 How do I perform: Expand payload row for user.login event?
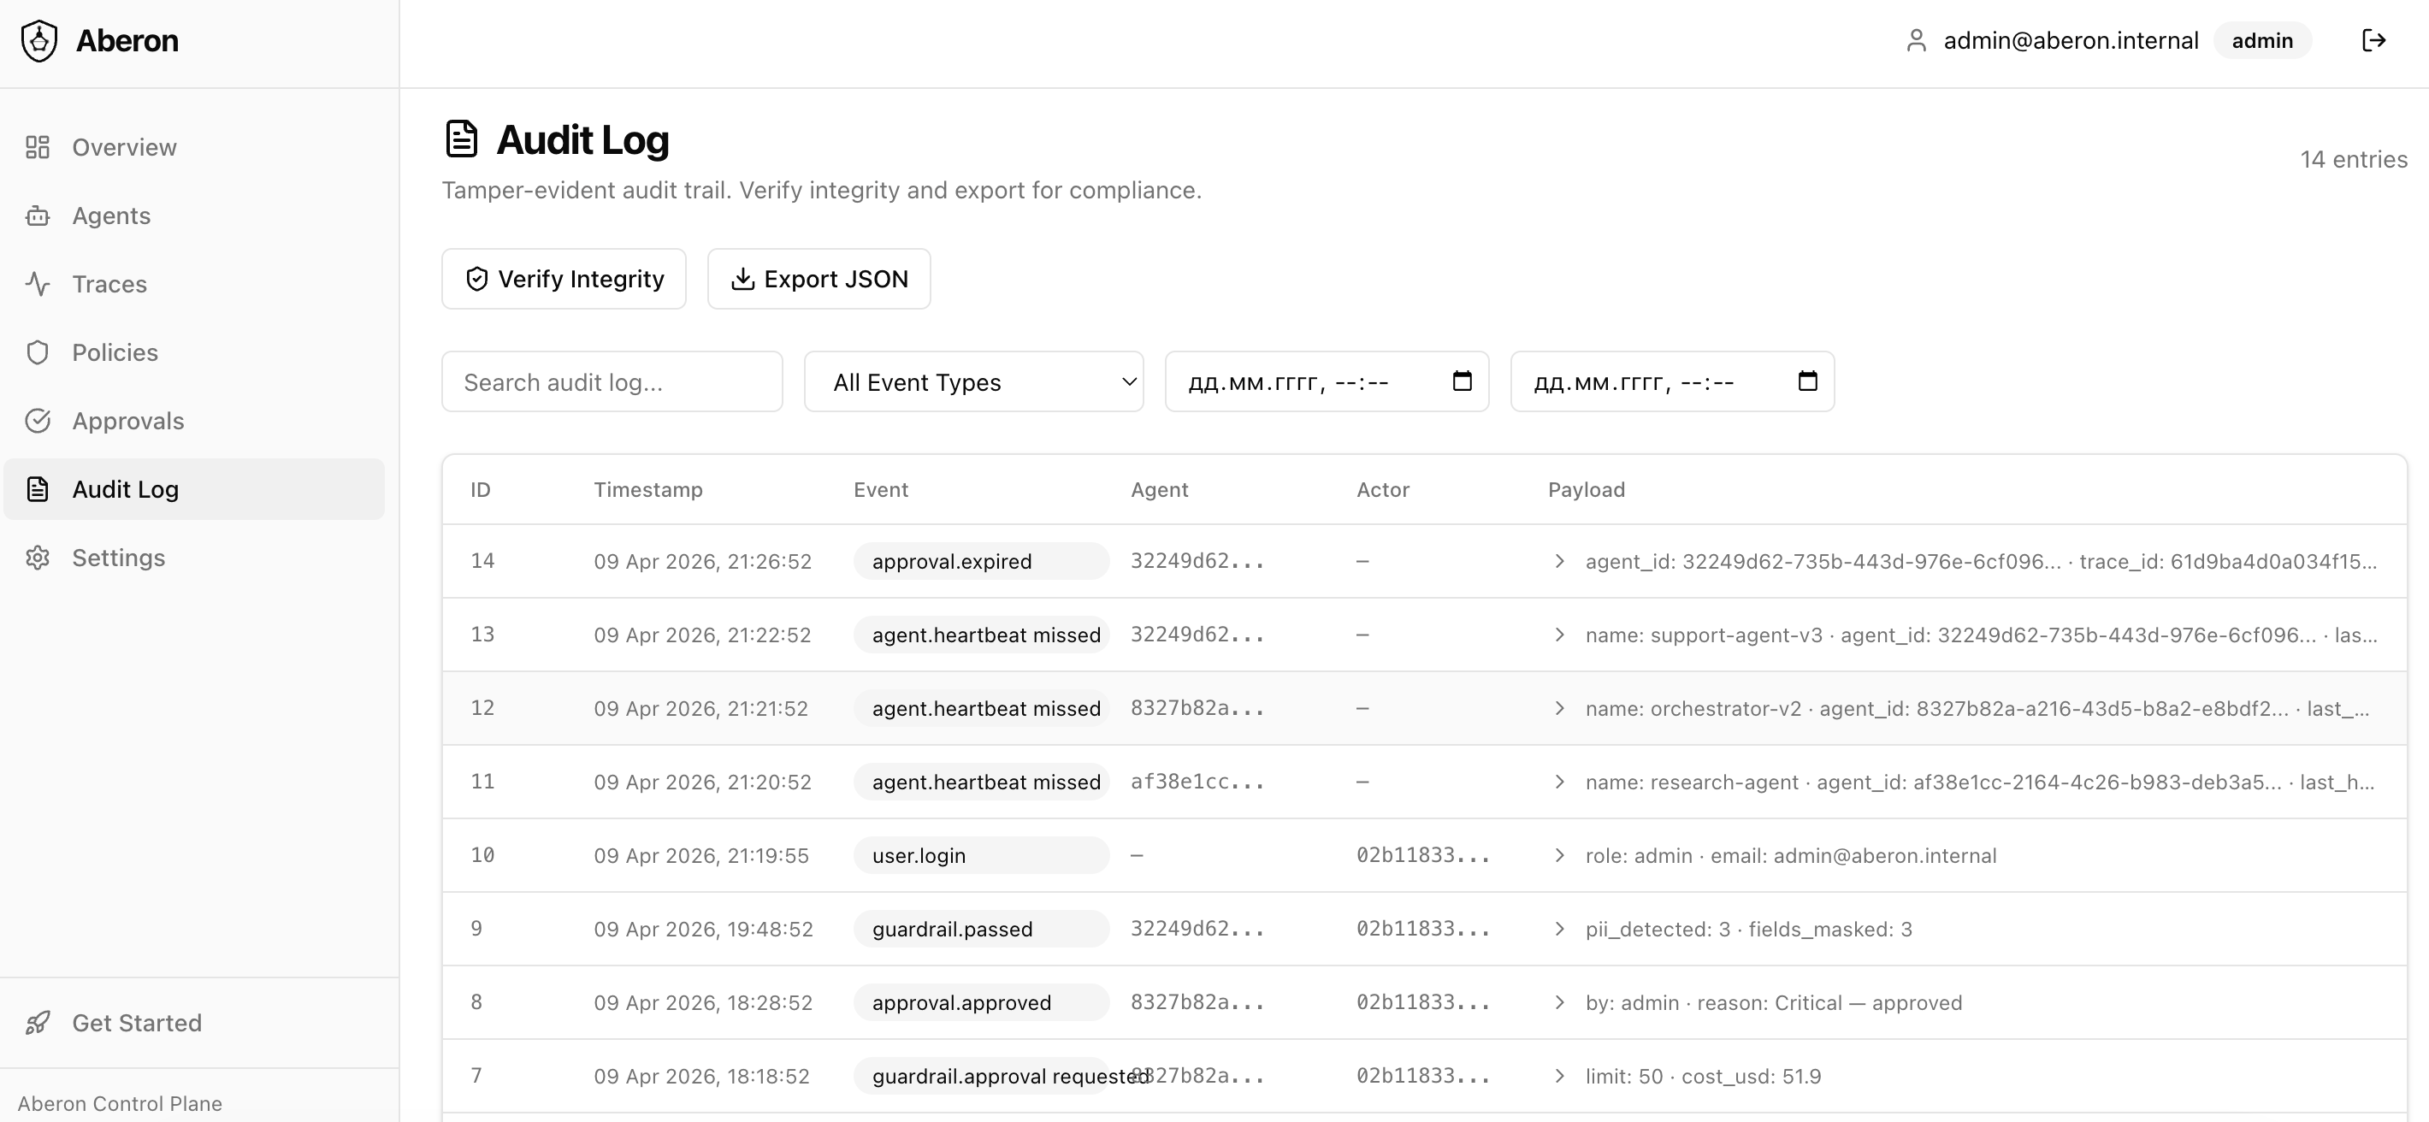[x=1558, y=855]
